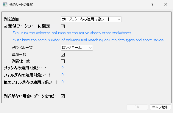Screen dimensions: 173x113
Task: Click the 列ラベル一致 label
Action: 22,48
